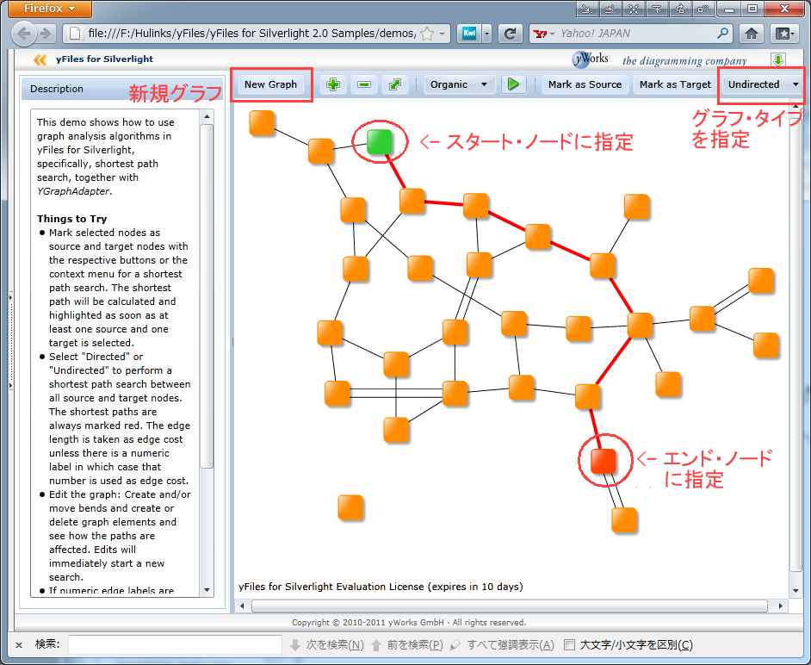
Task: Select the green source node
Action: click(380, 141)
